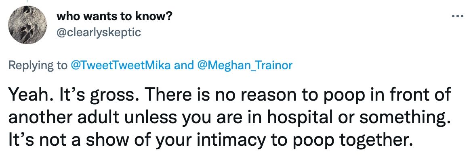
Task: View the paw print profile avatar
Action: pos(27,25)
